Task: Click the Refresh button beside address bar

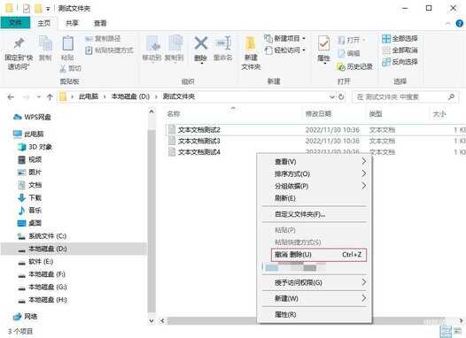Action: click(x=341, y=96)
